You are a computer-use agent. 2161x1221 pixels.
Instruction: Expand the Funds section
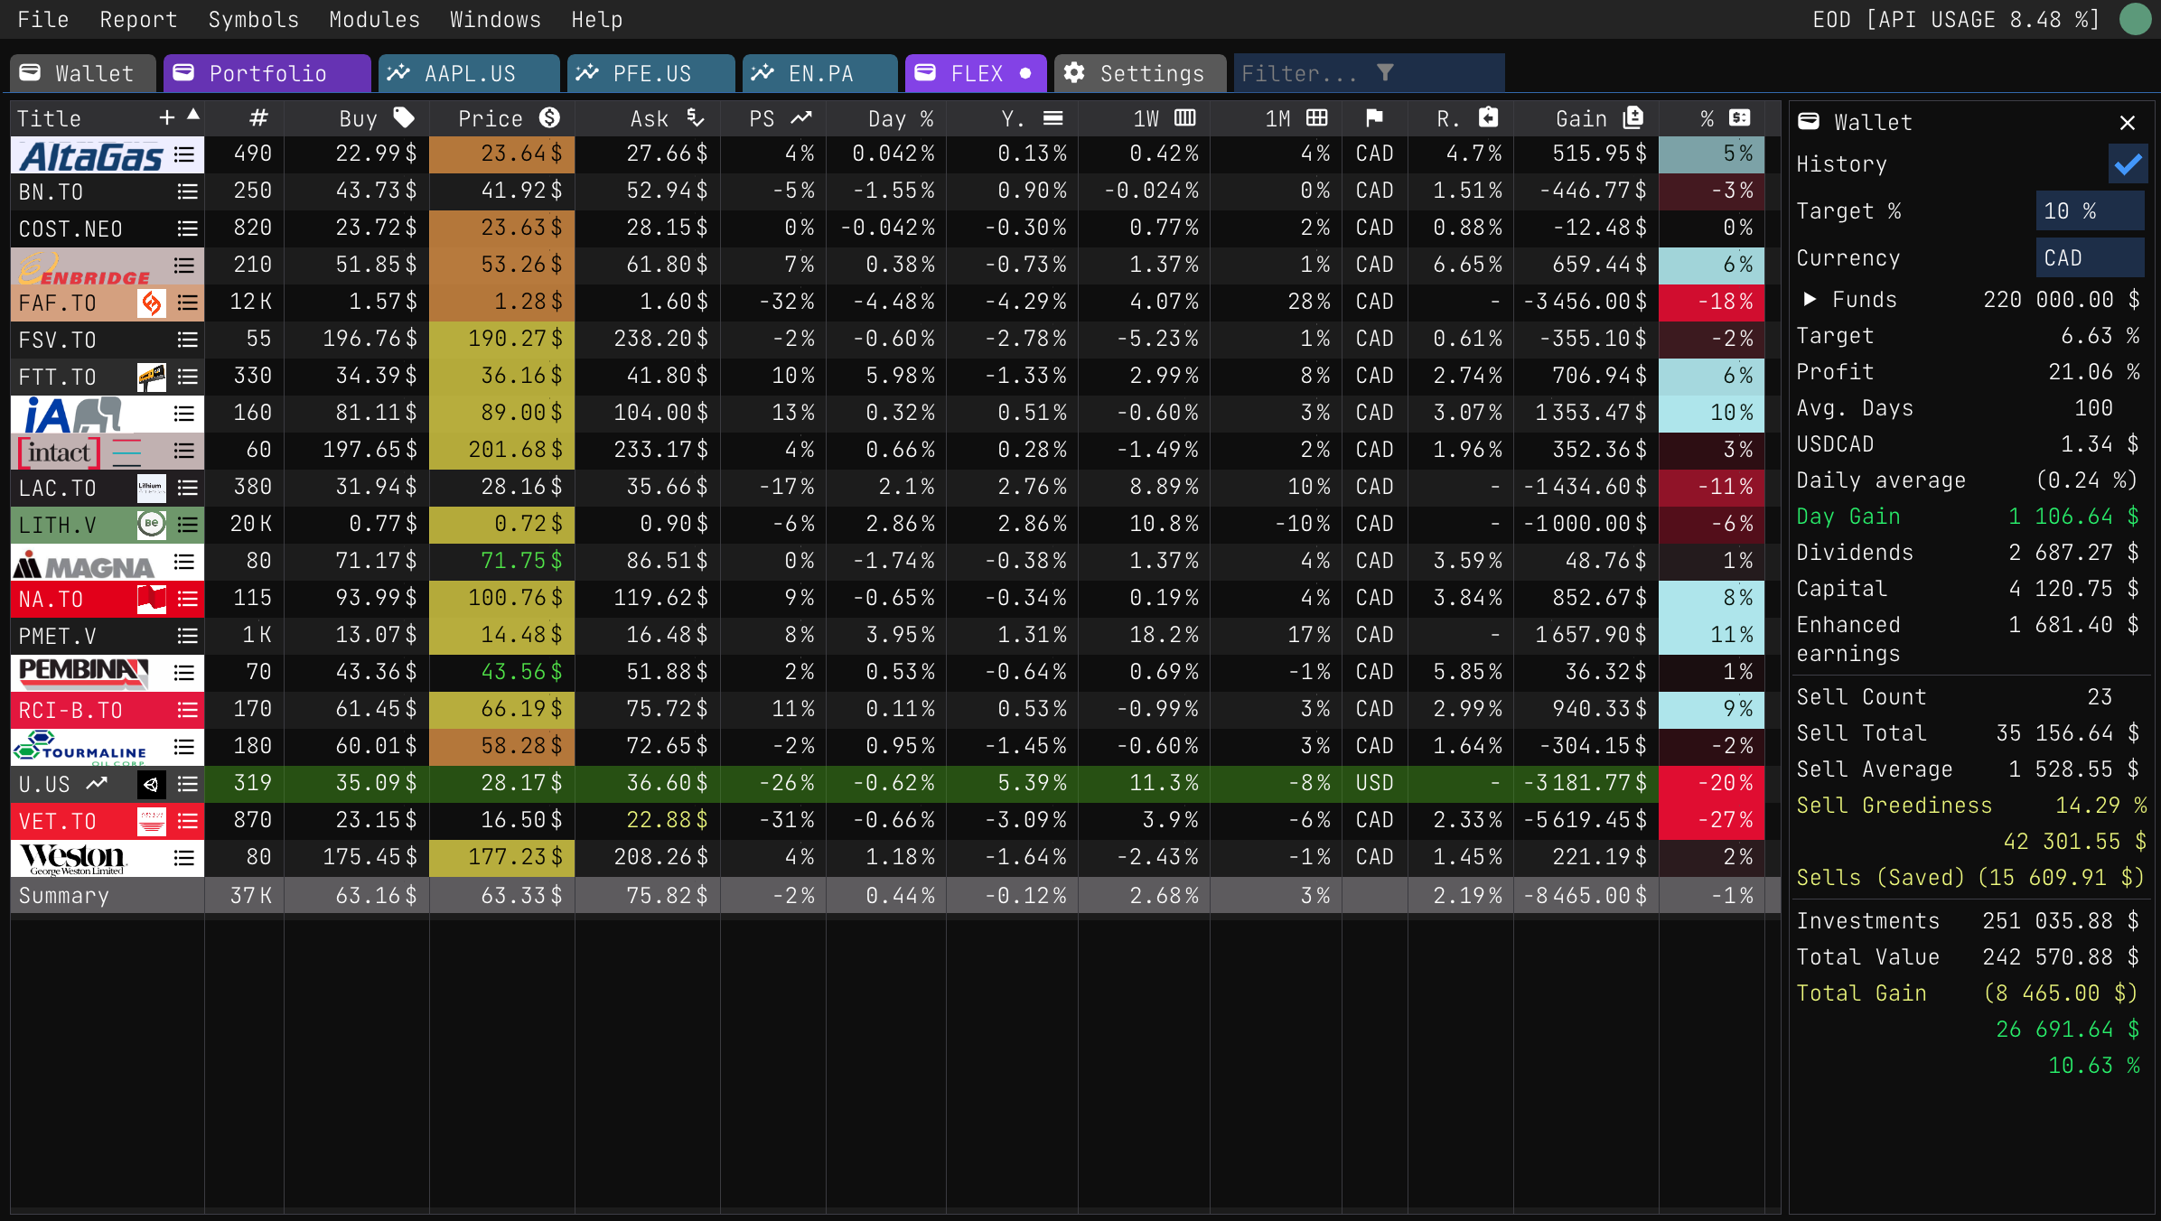1810,299
